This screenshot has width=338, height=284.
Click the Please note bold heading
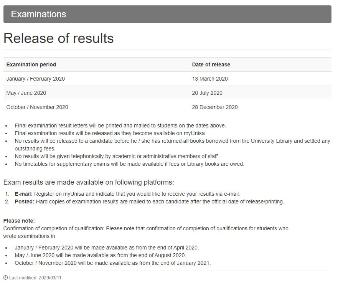coord(19,221)
